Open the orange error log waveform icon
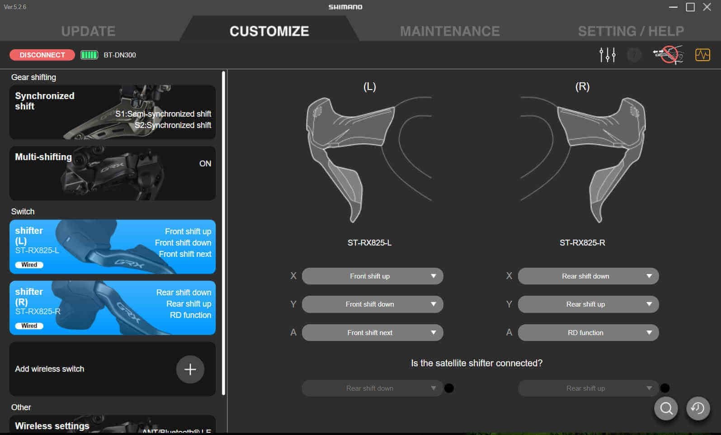Viewport: 721px width, 435px height. 702,55
